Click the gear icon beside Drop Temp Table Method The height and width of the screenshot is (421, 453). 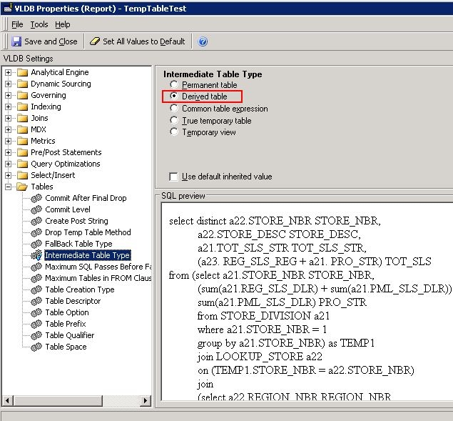click(x=36, y=232)
